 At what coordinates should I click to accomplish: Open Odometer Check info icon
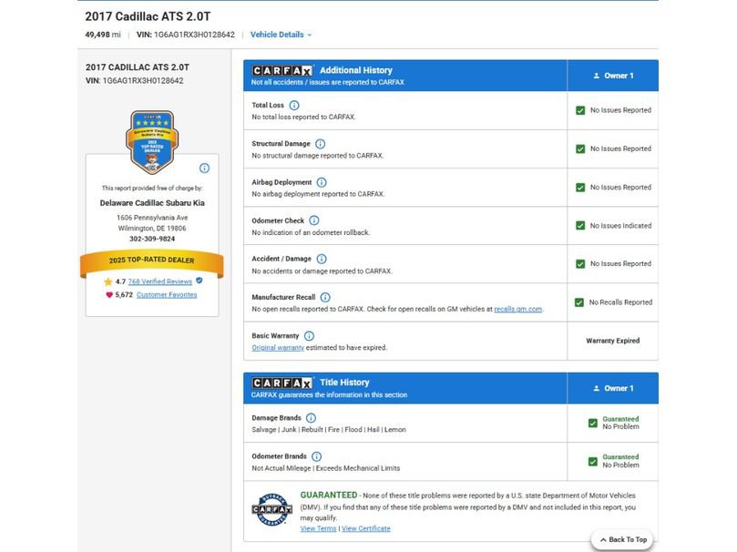[314, 220]
